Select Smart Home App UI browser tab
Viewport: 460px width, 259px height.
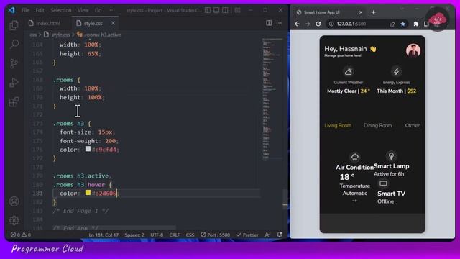(x=329, y=12)
